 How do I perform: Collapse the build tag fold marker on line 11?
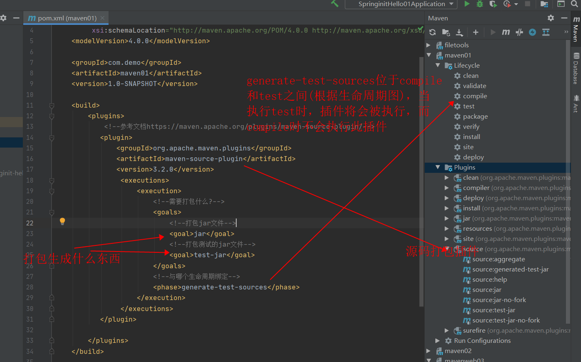[x=52, y=106]
